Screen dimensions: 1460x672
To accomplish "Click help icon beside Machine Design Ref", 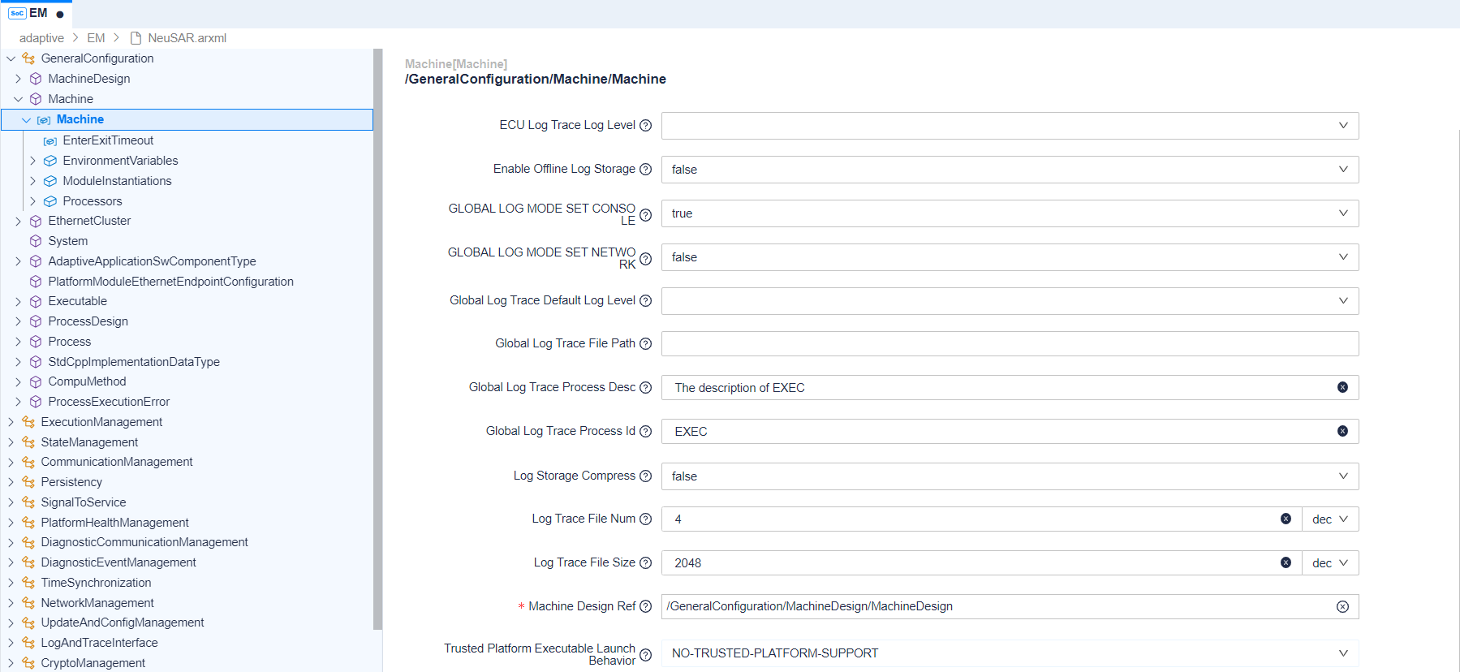I will [645, 606].
